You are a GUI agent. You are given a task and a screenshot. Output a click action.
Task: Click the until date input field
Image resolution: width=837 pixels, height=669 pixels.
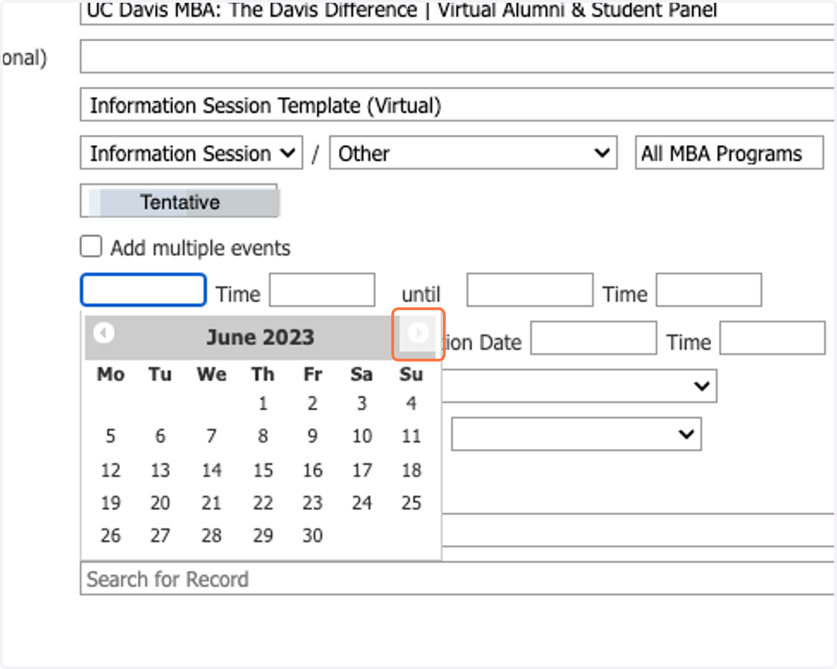529,290
